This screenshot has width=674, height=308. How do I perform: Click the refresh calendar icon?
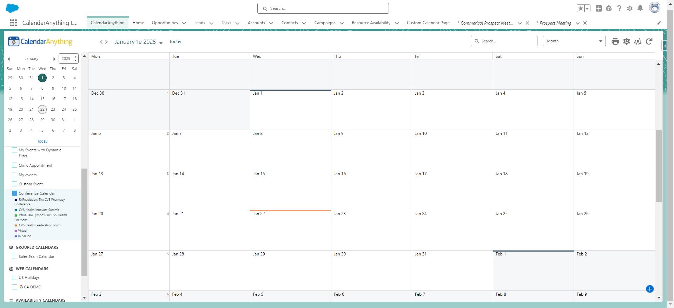(649, 41)
